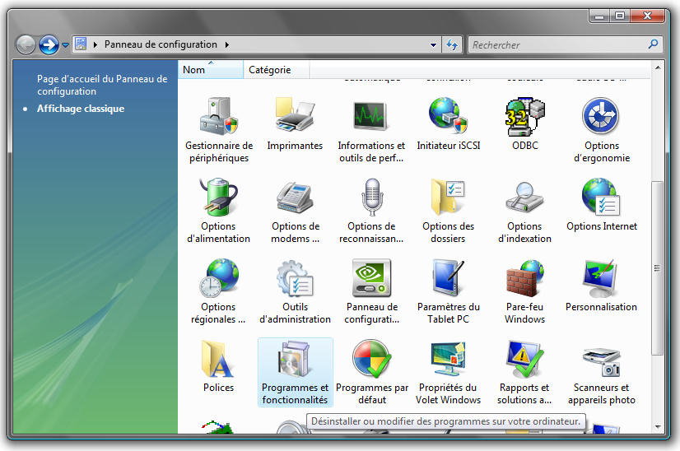The image size is (680, 451).
Task: Go to Page d'accueil du Panneau de configuration
Action: (x=101, y=85)
